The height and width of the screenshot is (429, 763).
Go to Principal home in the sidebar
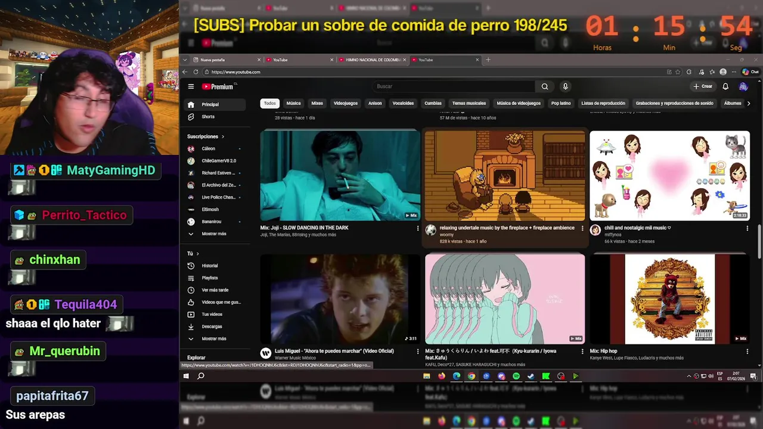pos(216,104)
